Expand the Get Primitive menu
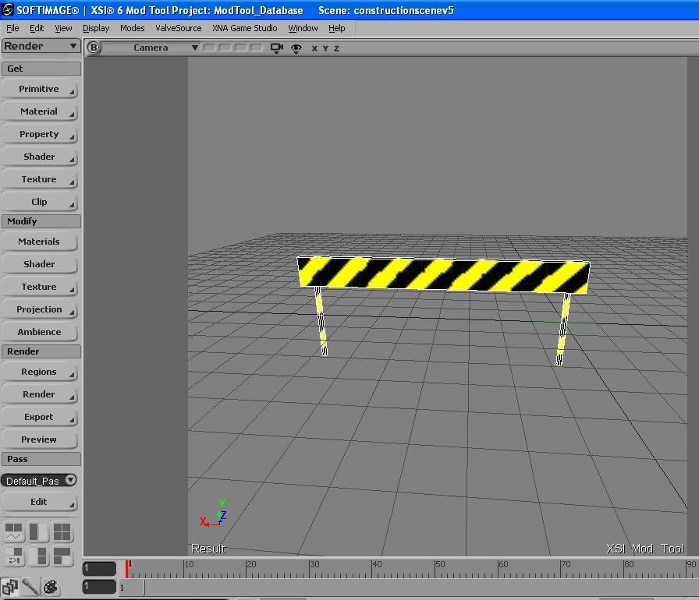699x600 pixels. click(40, 89)
